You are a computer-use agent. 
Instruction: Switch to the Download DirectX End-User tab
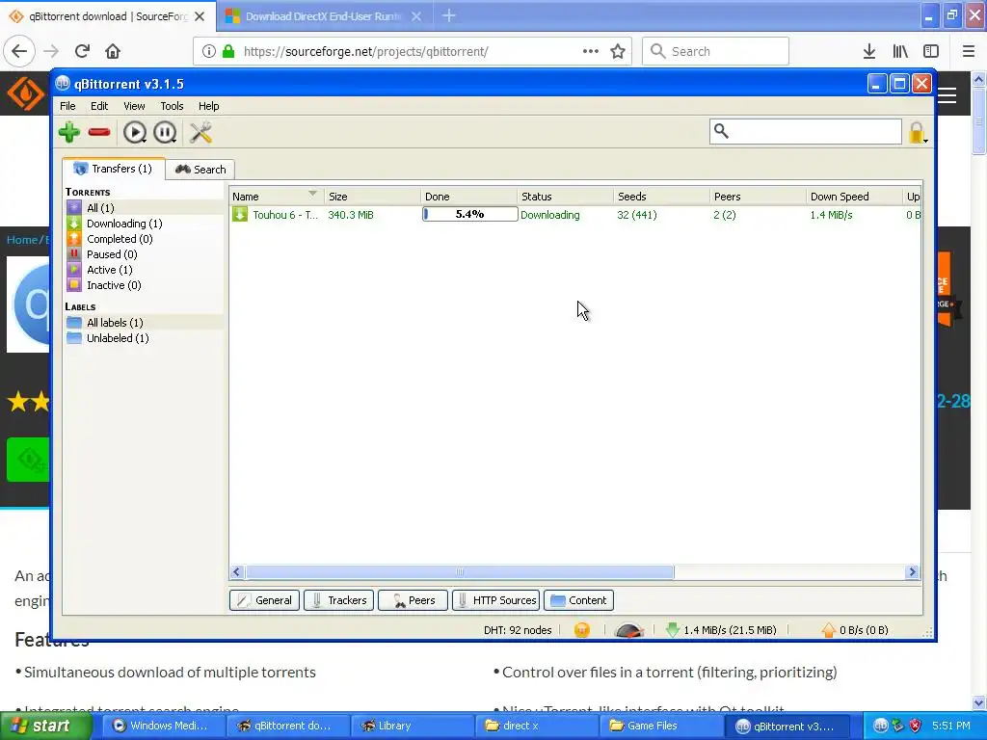(322, 16)
